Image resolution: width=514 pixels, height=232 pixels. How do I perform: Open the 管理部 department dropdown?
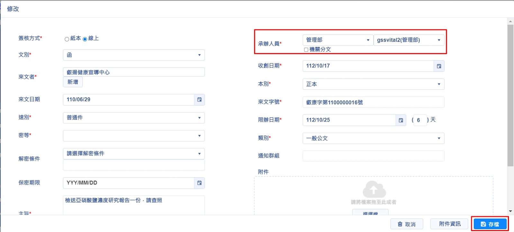coord(338,40)
